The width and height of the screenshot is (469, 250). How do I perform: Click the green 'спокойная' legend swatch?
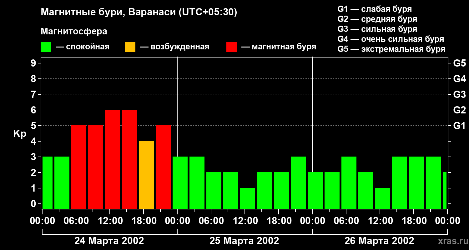tap(46, 47)
